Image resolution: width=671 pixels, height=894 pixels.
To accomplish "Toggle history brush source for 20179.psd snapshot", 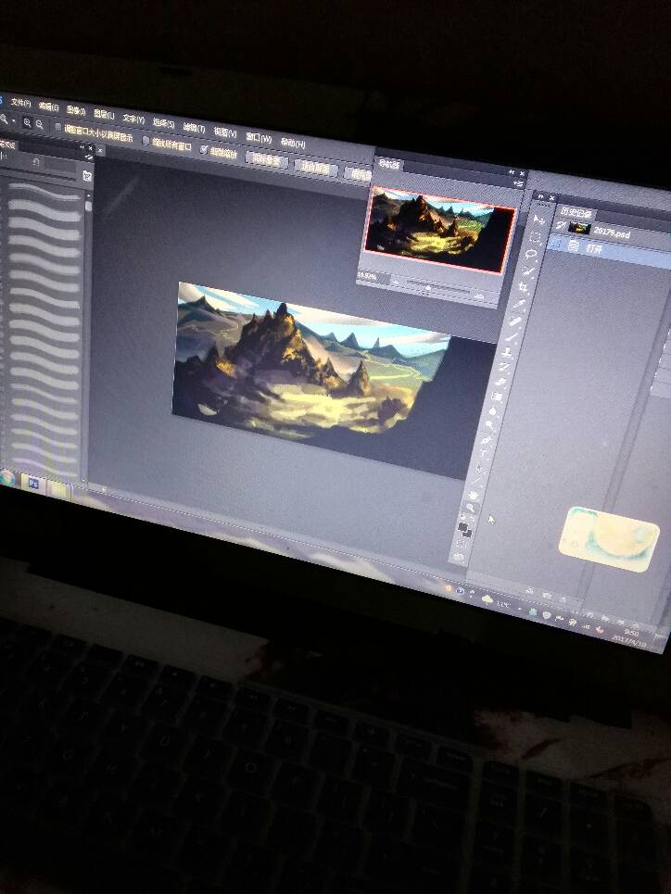I will (x=561, y=225).
